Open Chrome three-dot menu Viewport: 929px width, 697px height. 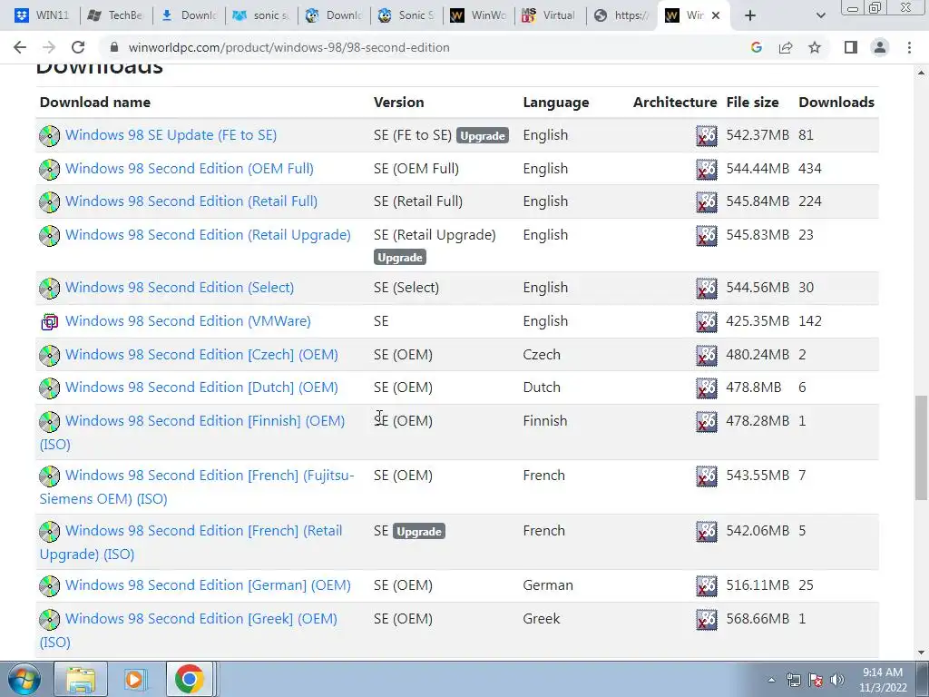coord(909,47)
